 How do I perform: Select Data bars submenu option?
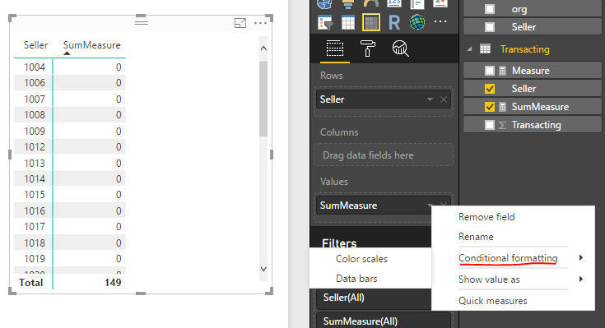click(356, 279)
